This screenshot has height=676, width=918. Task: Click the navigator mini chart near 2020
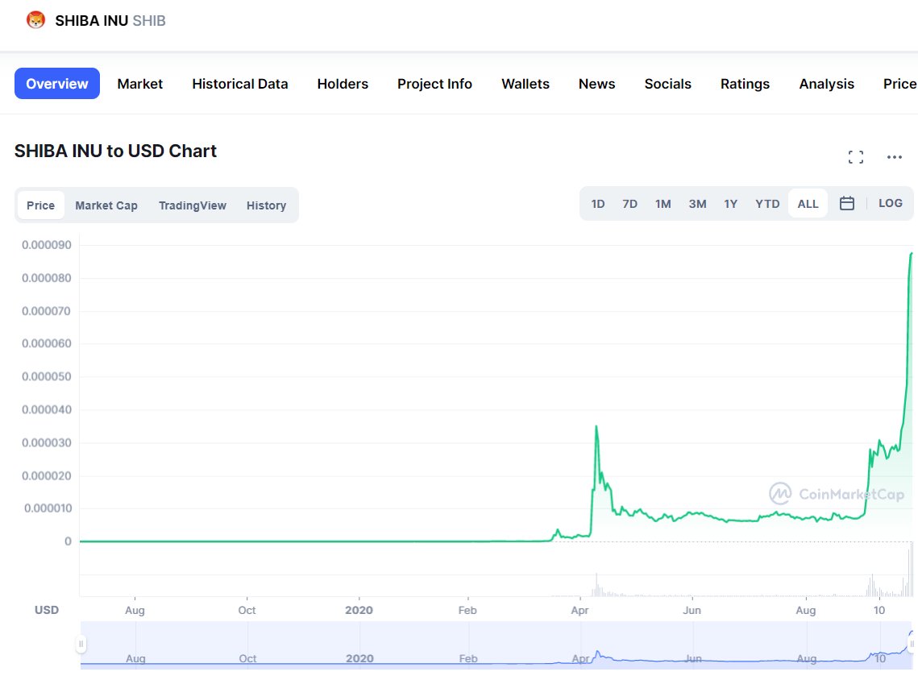click(359, 658)
